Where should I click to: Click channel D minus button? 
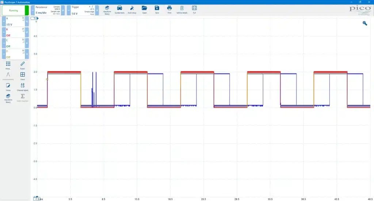coord(4,54)
